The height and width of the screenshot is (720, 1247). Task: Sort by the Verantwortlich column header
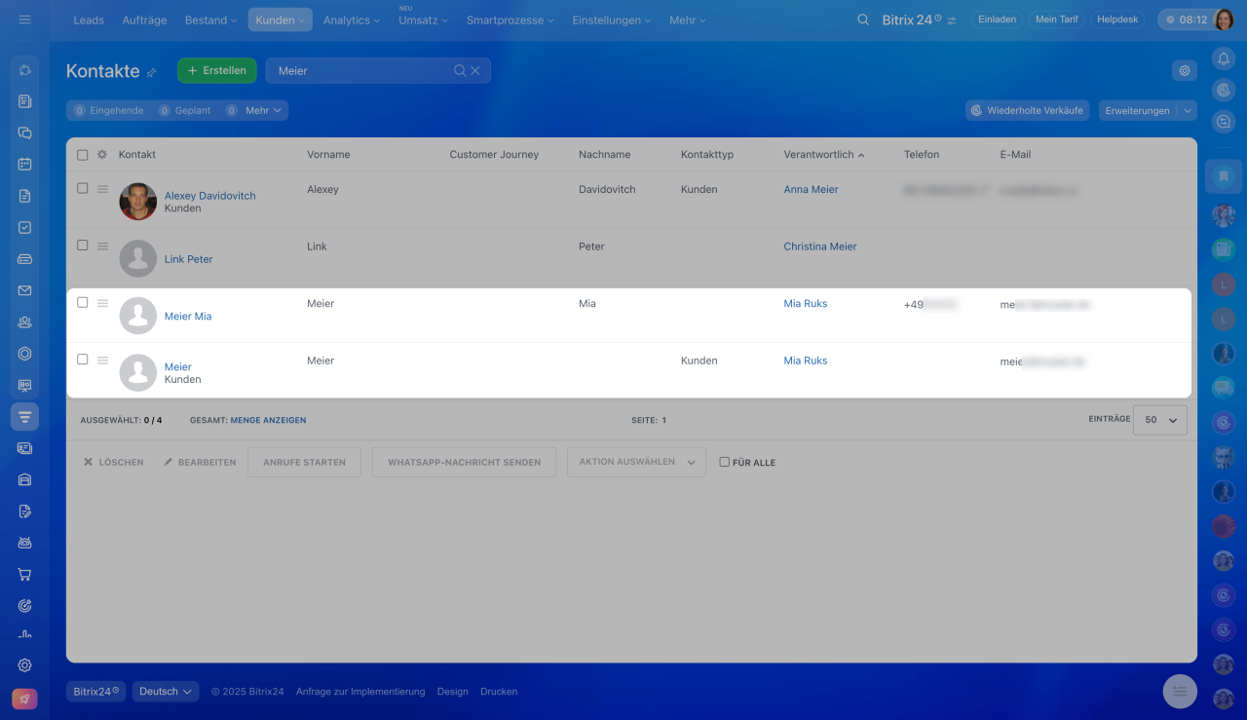823,155
